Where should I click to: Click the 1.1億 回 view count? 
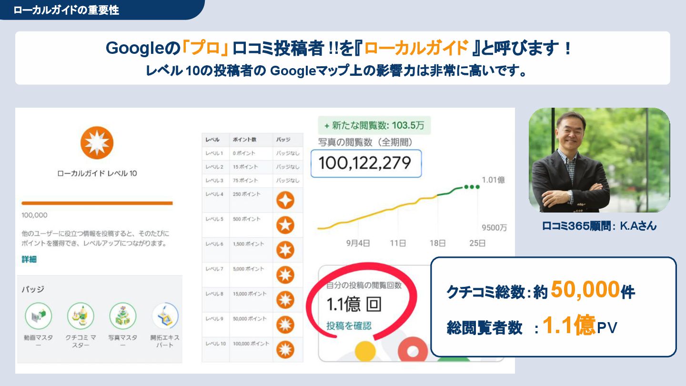coord(354,305)
